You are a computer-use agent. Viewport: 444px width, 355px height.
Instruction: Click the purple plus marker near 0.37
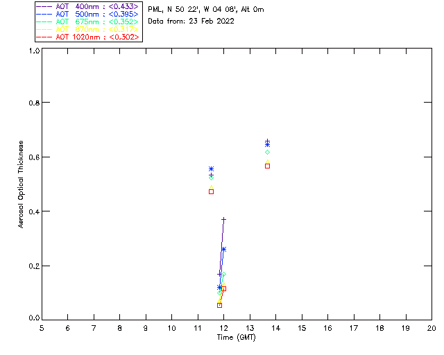coord(223,219)
